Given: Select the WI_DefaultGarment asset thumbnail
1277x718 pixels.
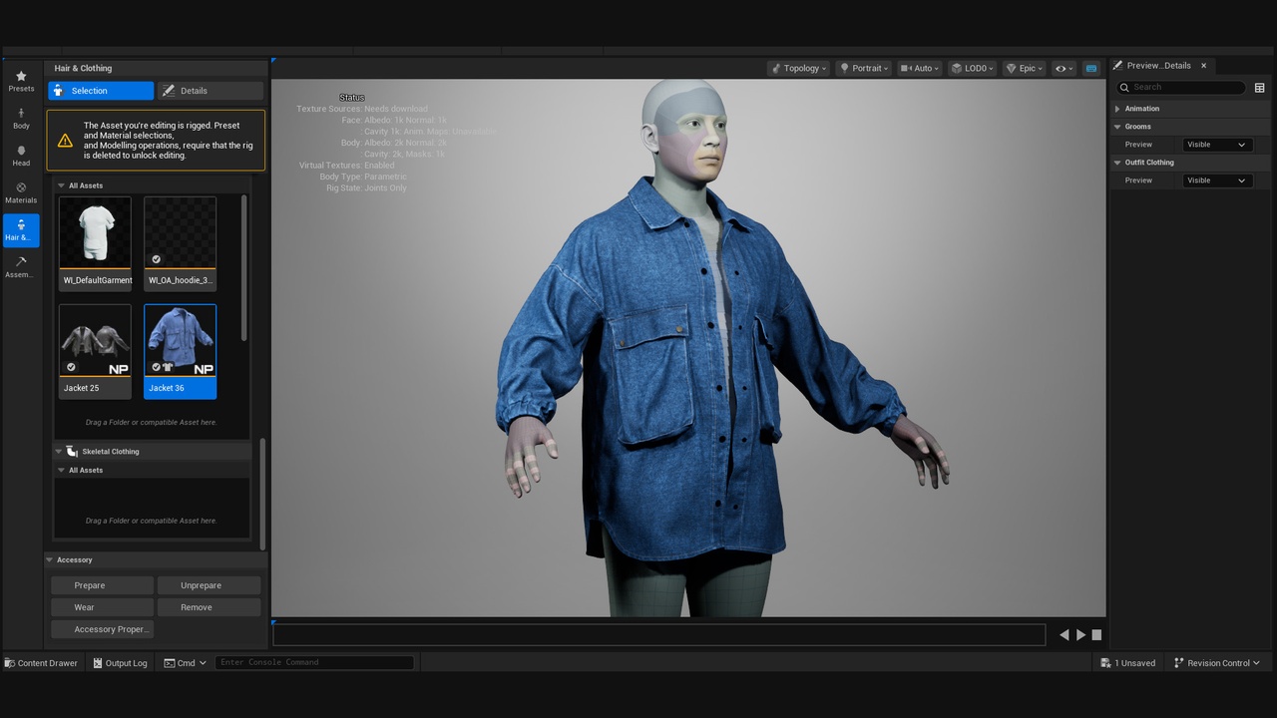Looking at the screenshot, I should 95,242.
